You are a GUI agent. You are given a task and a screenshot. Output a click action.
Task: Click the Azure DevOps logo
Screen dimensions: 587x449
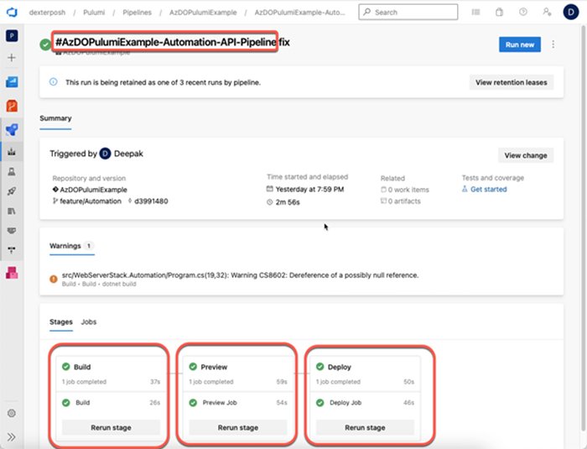point(13,13)
